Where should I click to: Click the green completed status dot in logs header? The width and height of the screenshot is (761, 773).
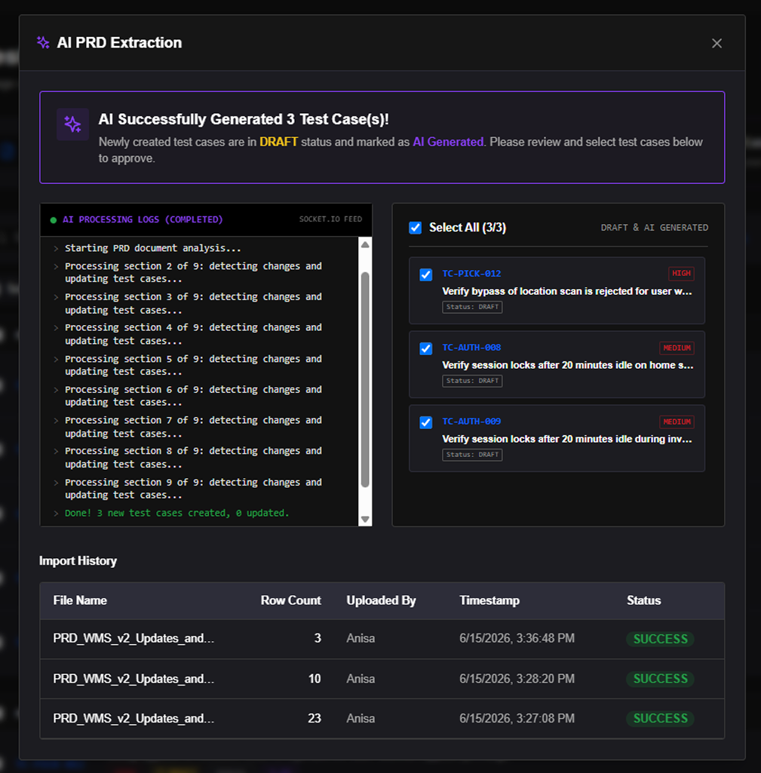coord(54,220)
